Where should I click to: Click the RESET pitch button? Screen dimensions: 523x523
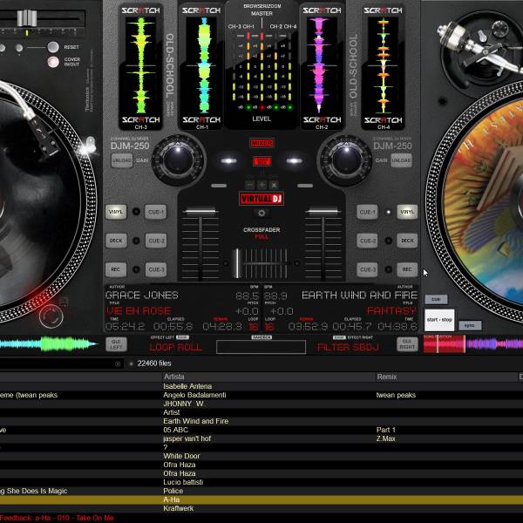(53, 47)
